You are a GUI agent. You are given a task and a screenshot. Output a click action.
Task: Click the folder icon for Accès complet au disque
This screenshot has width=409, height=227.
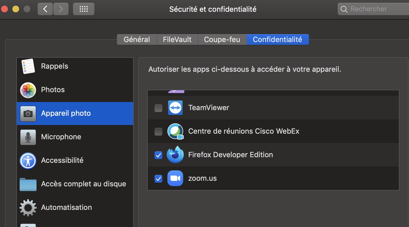(28, 184)
